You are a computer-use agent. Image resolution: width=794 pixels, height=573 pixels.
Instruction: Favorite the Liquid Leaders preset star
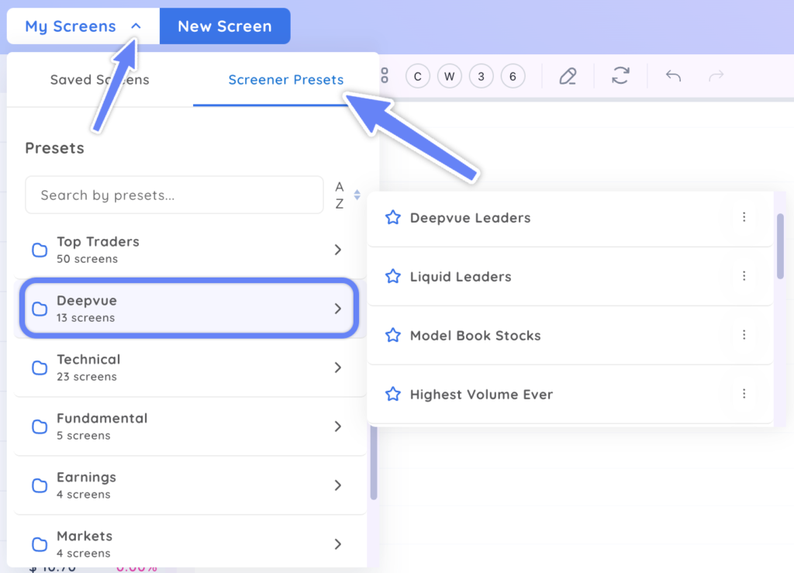point(392,277)
